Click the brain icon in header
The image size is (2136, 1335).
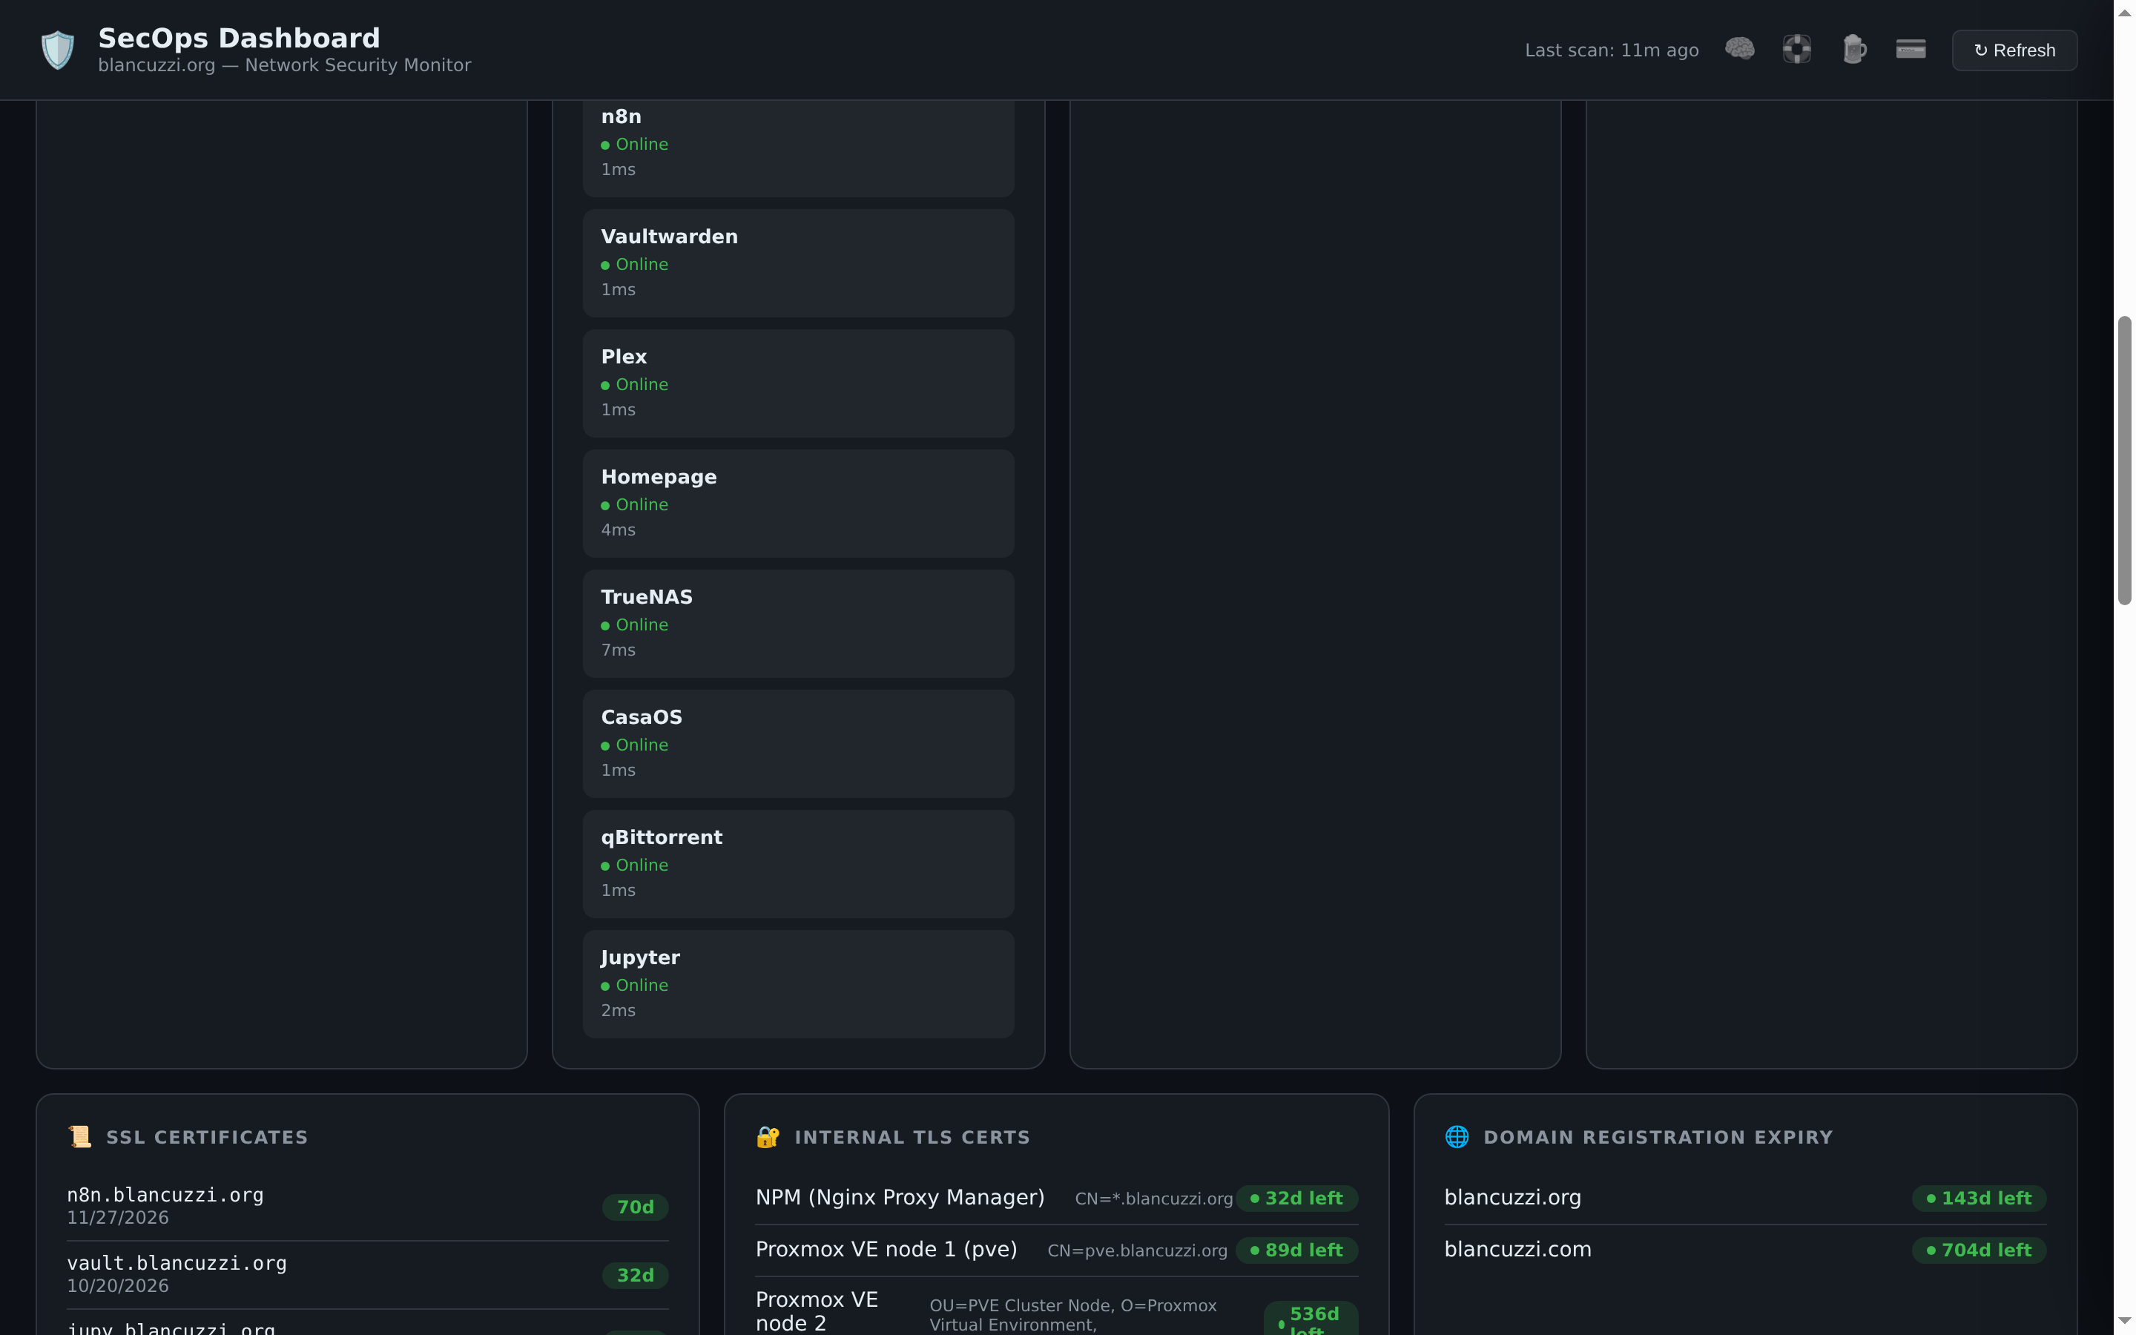1740,50
